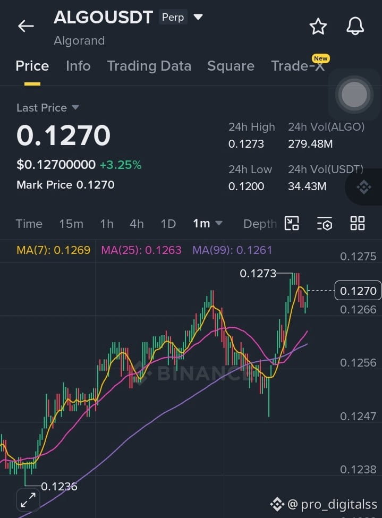This screenshot has height=518, width=382.
Task: Open the Trade-X tab
Action: [298, 66]
